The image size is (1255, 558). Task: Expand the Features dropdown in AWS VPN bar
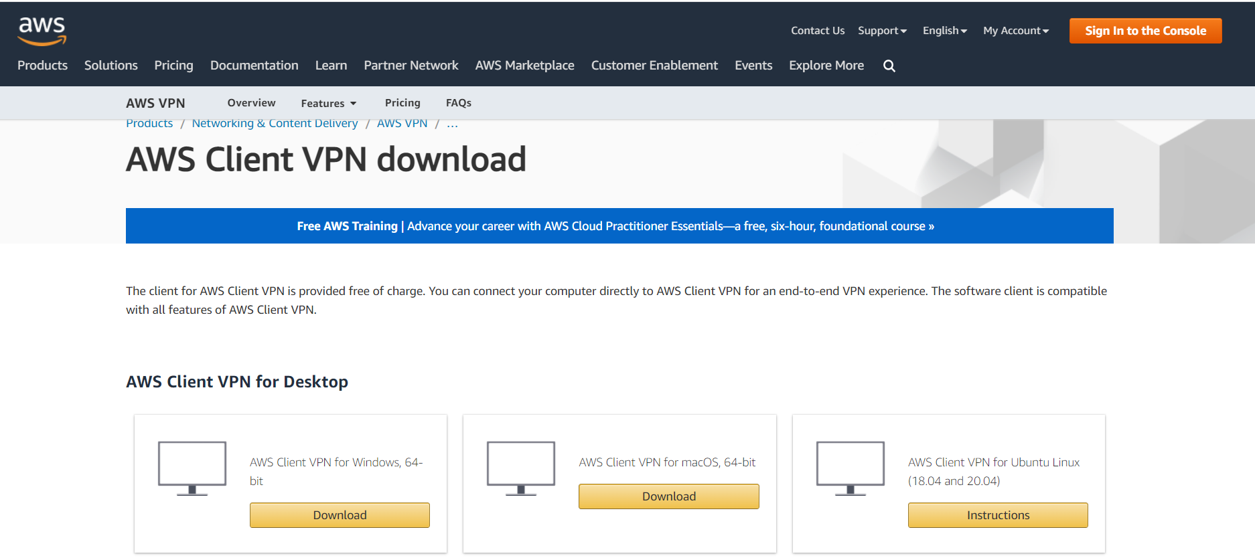(328, 103)
